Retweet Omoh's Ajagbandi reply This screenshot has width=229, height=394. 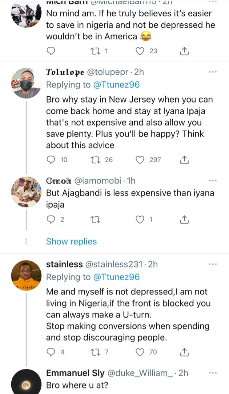[x=96, y=219]
